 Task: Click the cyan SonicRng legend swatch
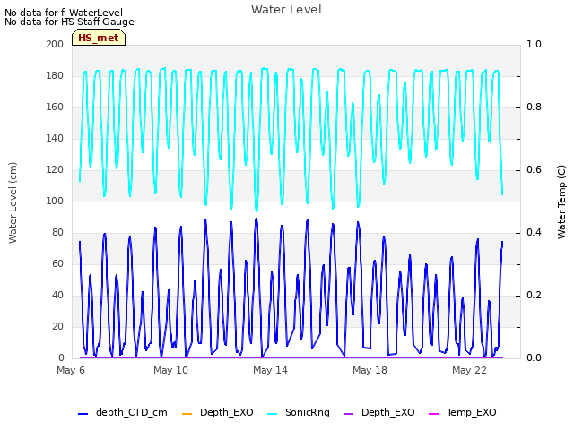point(272,414)
